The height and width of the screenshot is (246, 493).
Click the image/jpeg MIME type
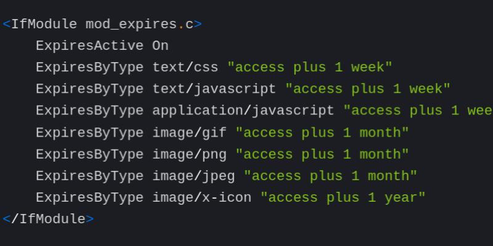(194, 176)
